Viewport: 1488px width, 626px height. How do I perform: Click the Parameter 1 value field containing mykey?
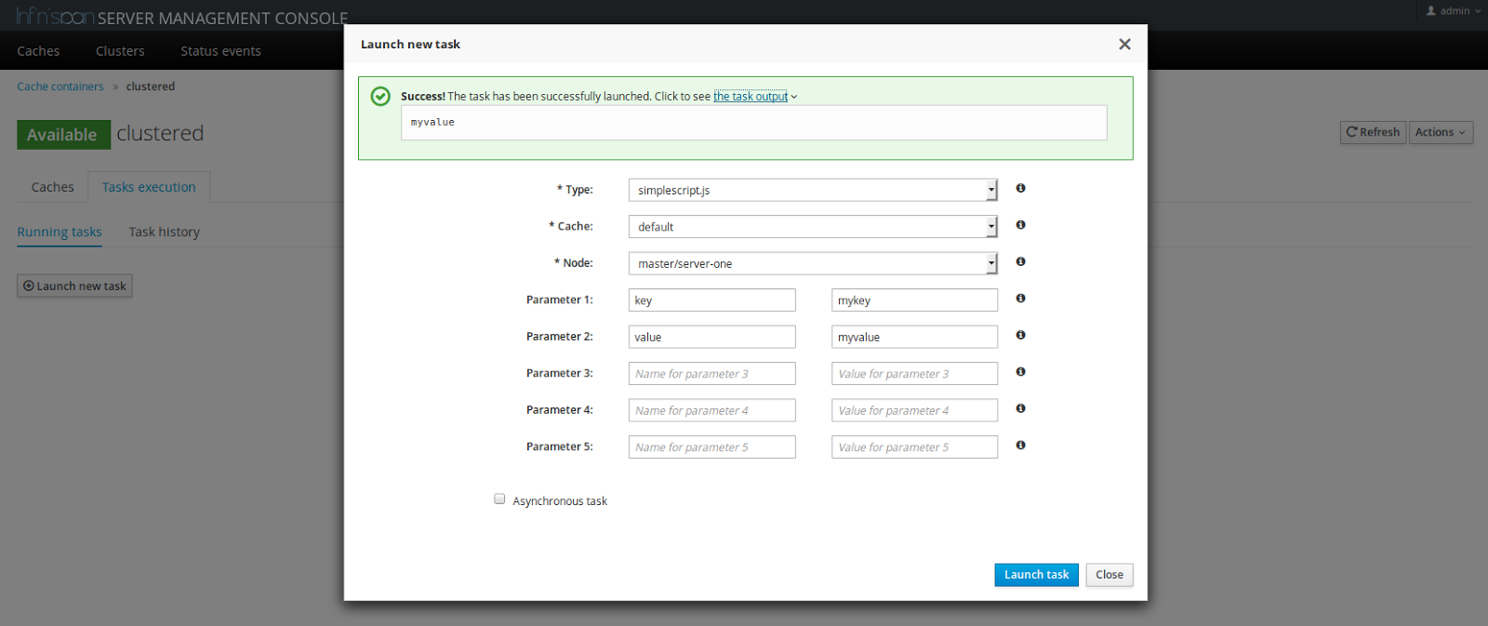click(x=914, y=300)
